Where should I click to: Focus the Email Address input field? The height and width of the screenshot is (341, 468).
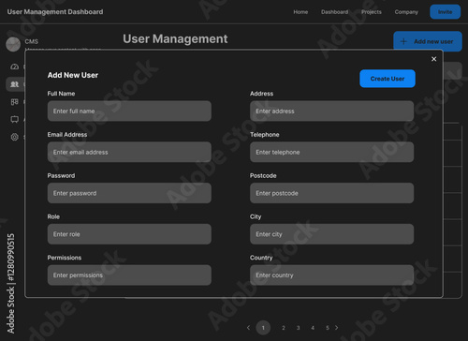(x=129, y=152)
